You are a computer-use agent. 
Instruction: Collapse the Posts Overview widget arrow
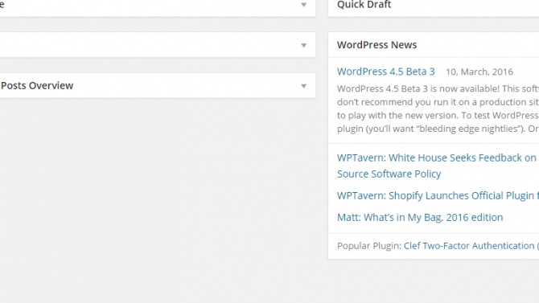(303, 86)
